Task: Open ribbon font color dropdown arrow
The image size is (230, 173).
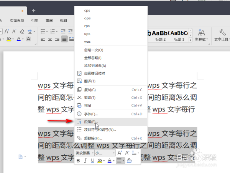Action: tap(23, 39)
